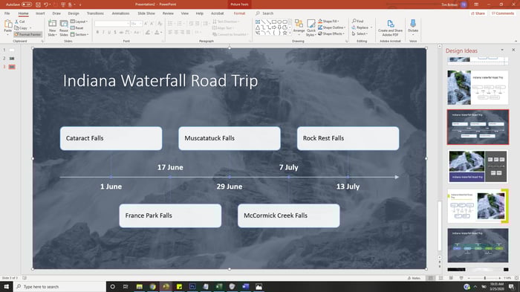
Task: Open the File tab
Action: 7,13
